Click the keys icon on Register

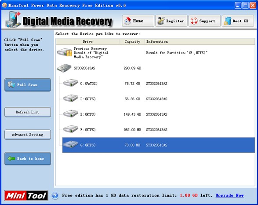click(161, 21)
